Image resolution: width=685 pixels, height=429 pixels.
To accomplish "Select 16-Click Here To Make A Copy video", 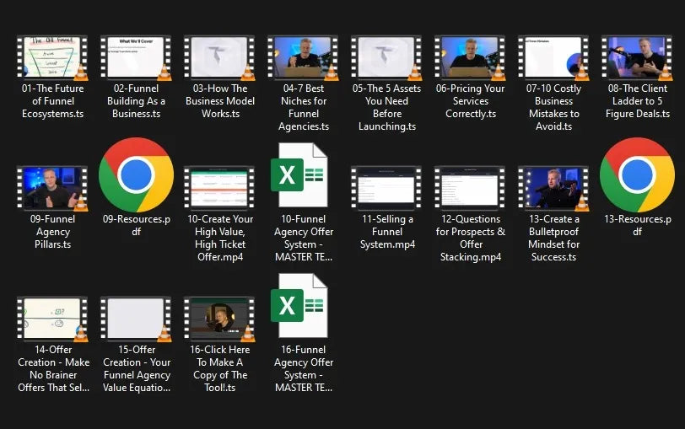I will coord(219,319).
